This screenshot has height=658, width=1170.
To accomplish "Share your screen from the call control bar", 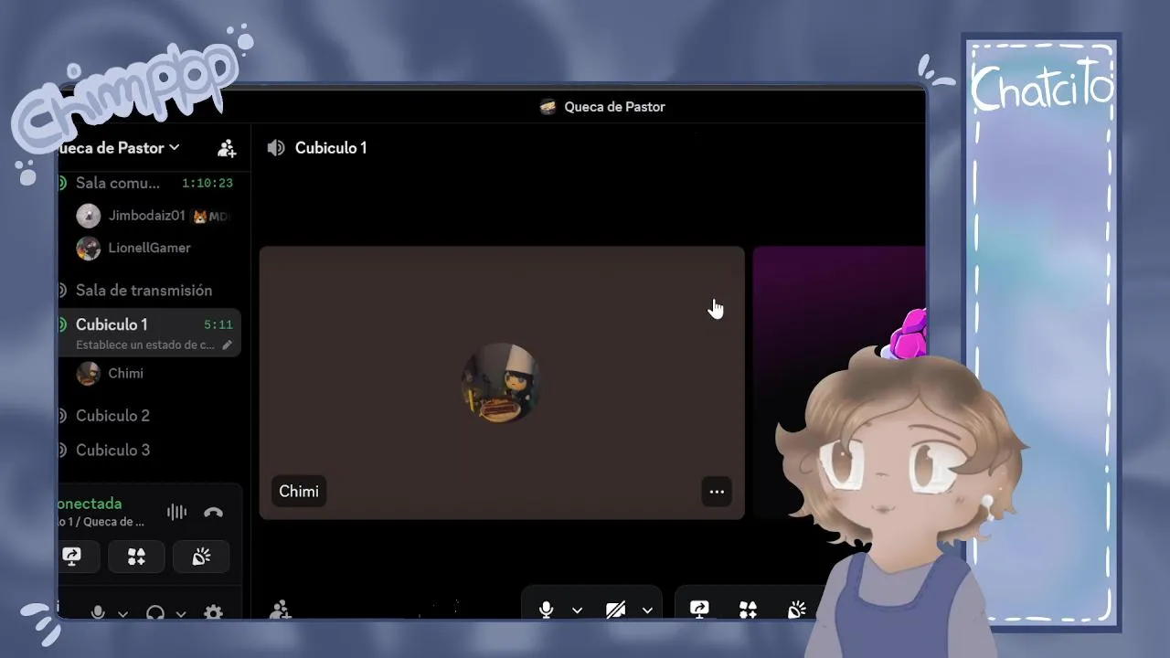I will (x=699, y=609).
